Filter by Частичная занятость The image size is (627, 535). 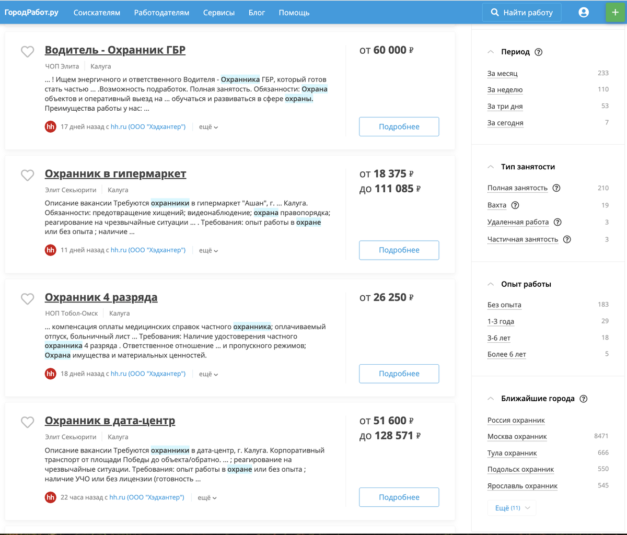click(x=522, y=239)
